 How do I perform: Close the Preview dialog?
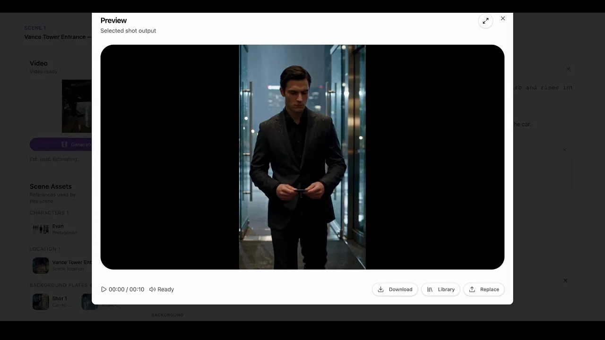[x=503, y=18]
